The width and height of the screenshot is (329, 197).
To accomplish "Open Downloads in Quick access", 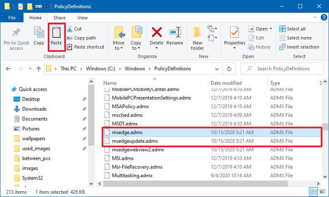I will [x=34, y=109].
